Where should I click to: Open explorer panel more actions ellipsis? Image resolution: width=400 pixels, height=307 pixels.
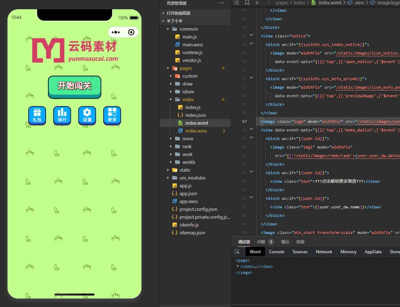pyautogui.click(x=221, y=3)
